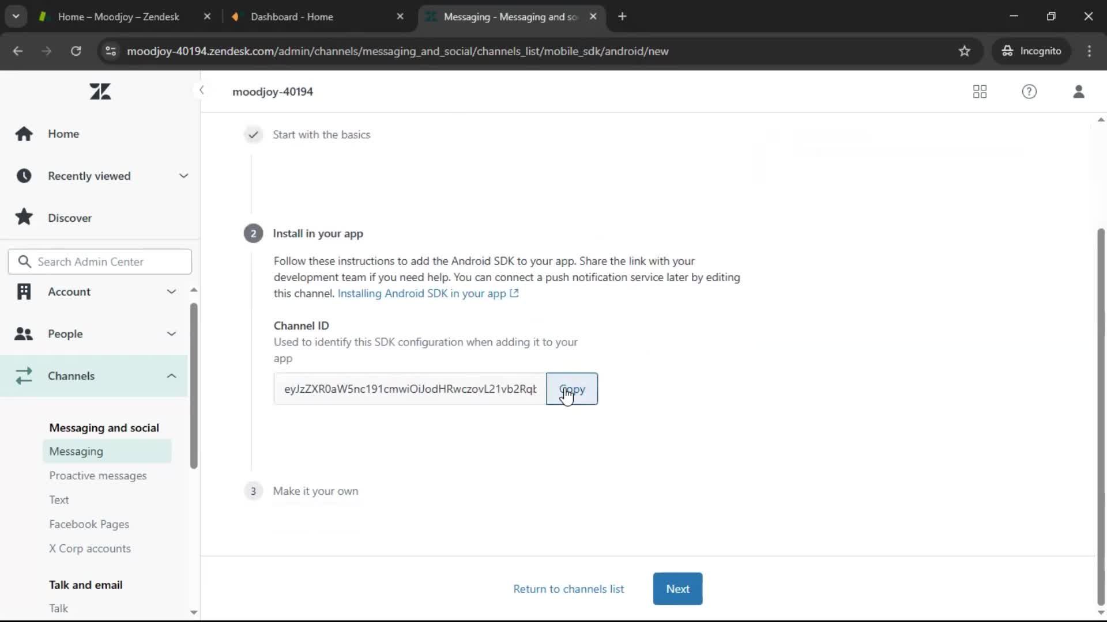Screen dimensions: 1107x622
Task: Click the Channel ID text field
Action: click(410, 389)
